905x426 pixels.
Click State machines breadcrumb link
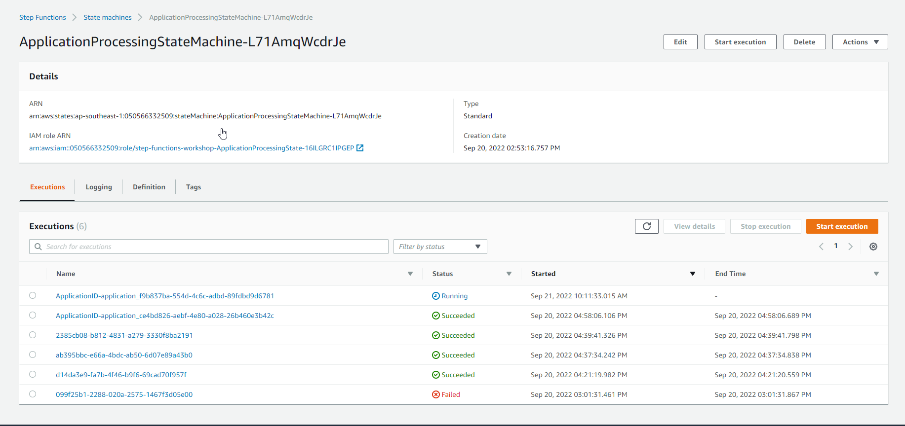pyautogui.click(x=108, y=17)
